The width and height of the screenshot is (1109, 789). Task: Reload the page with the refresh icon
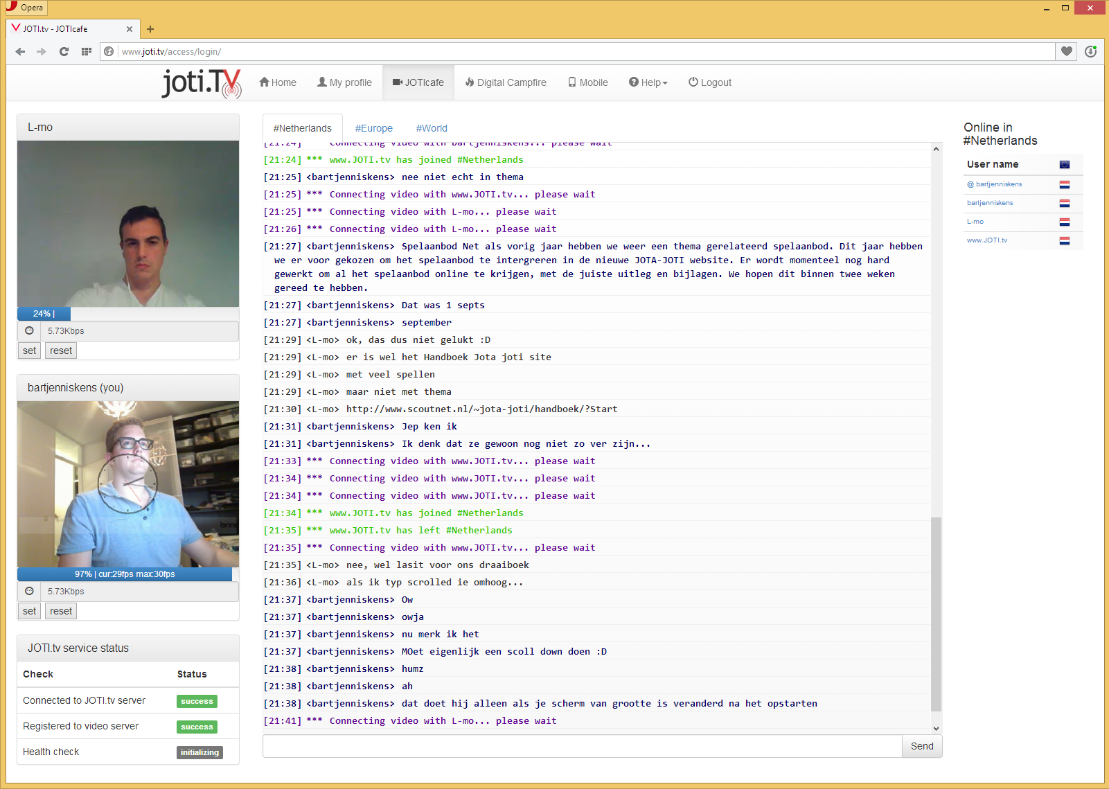point(64,51)
